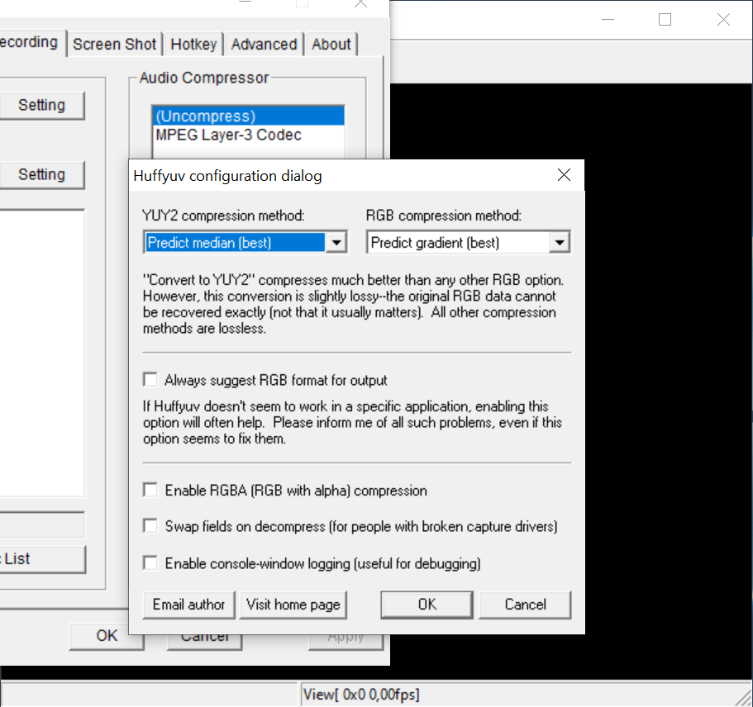Viewport: 753px width, 707px height.
Task: Open the RGB compression method dropdown arrow
Action: click(x=560, y=242)
